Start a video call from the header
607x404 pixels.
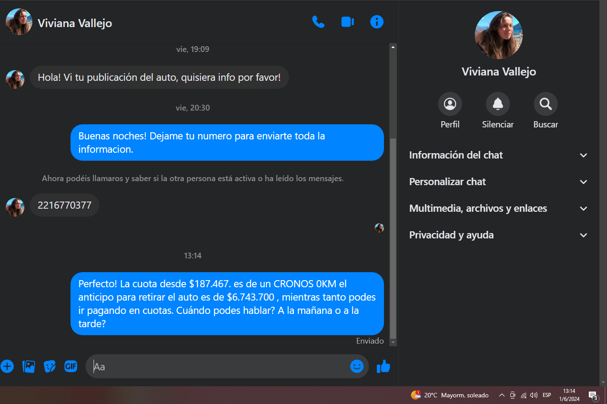point(348,22)
